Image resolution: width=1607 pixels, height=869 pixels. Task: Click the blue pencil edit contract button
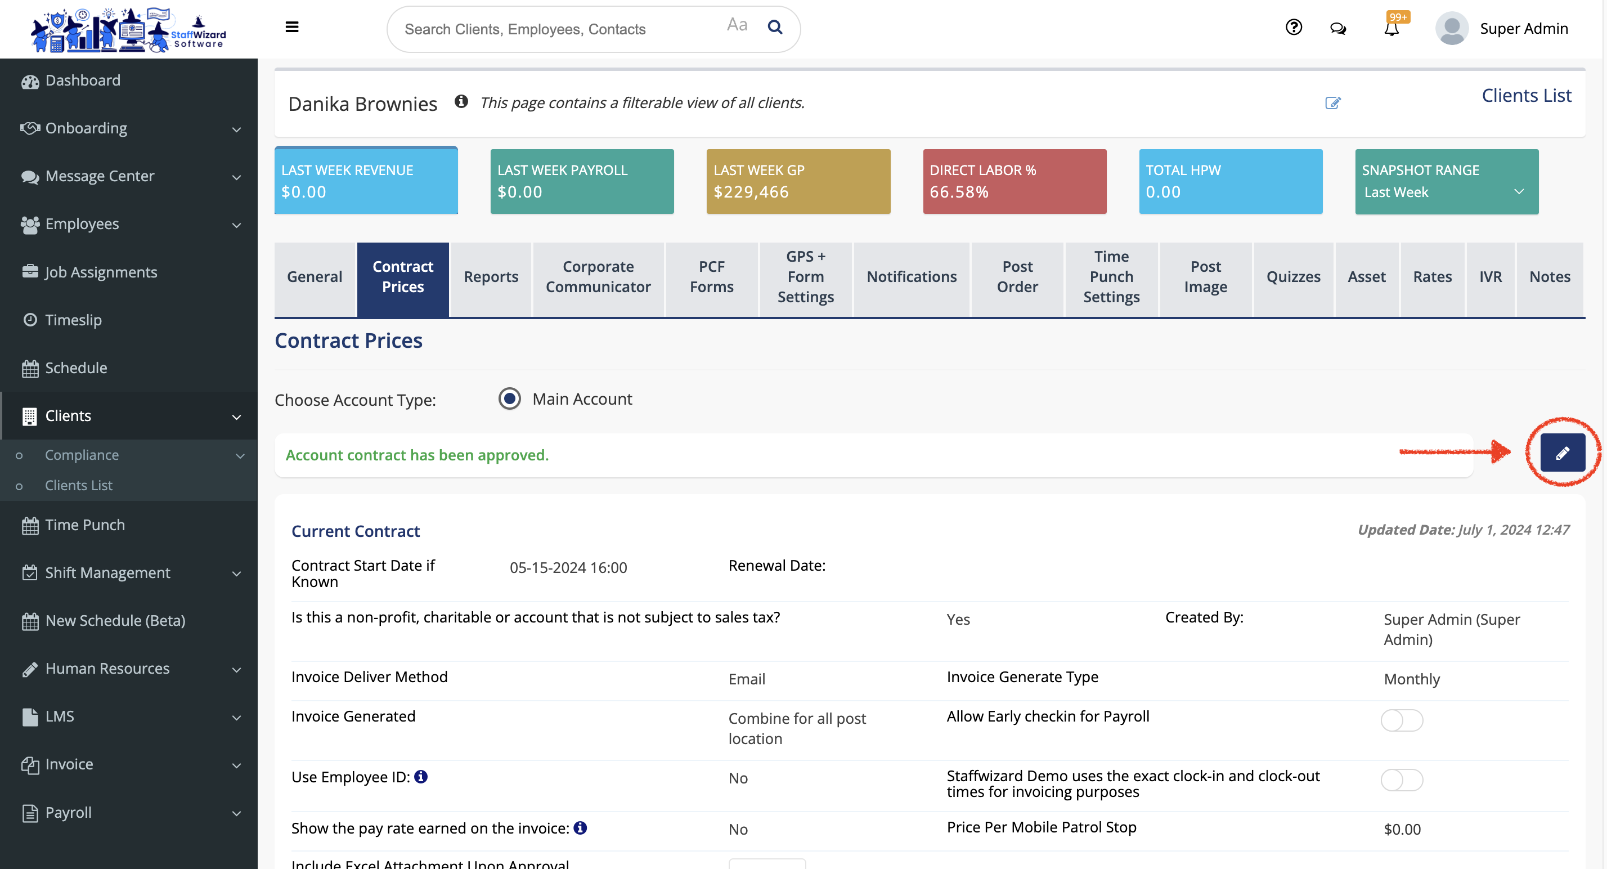1561,453
